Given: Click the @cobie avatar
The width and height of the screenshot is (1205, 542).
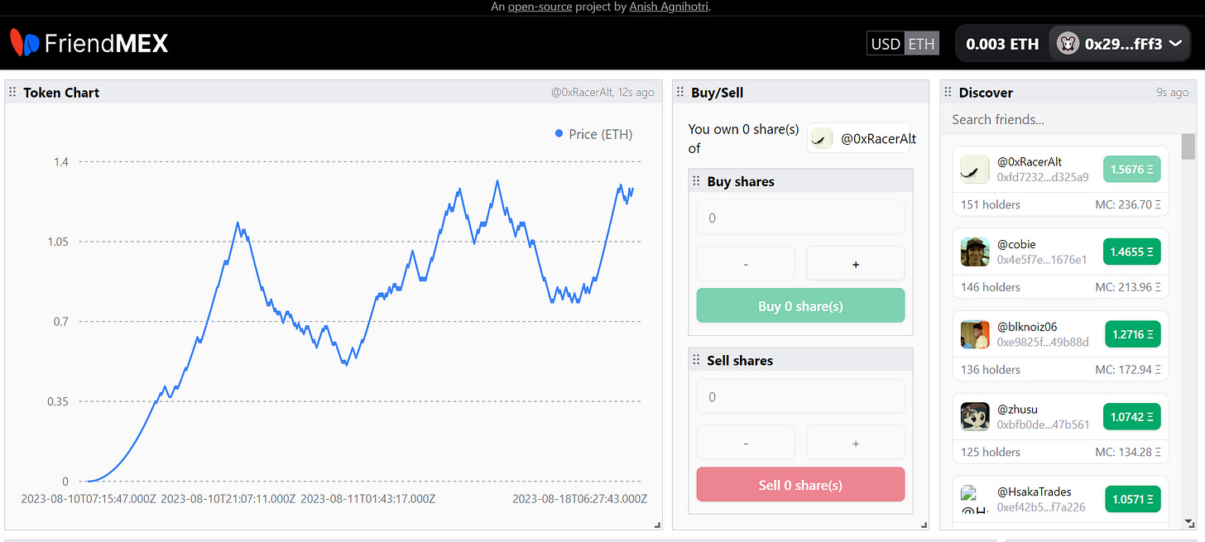Looking at the screenshot, I should [975, 252].
